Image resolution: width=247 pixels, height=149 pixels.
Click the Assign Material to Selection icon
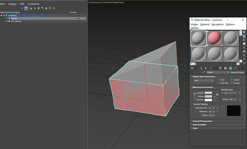tap(200, 68)
